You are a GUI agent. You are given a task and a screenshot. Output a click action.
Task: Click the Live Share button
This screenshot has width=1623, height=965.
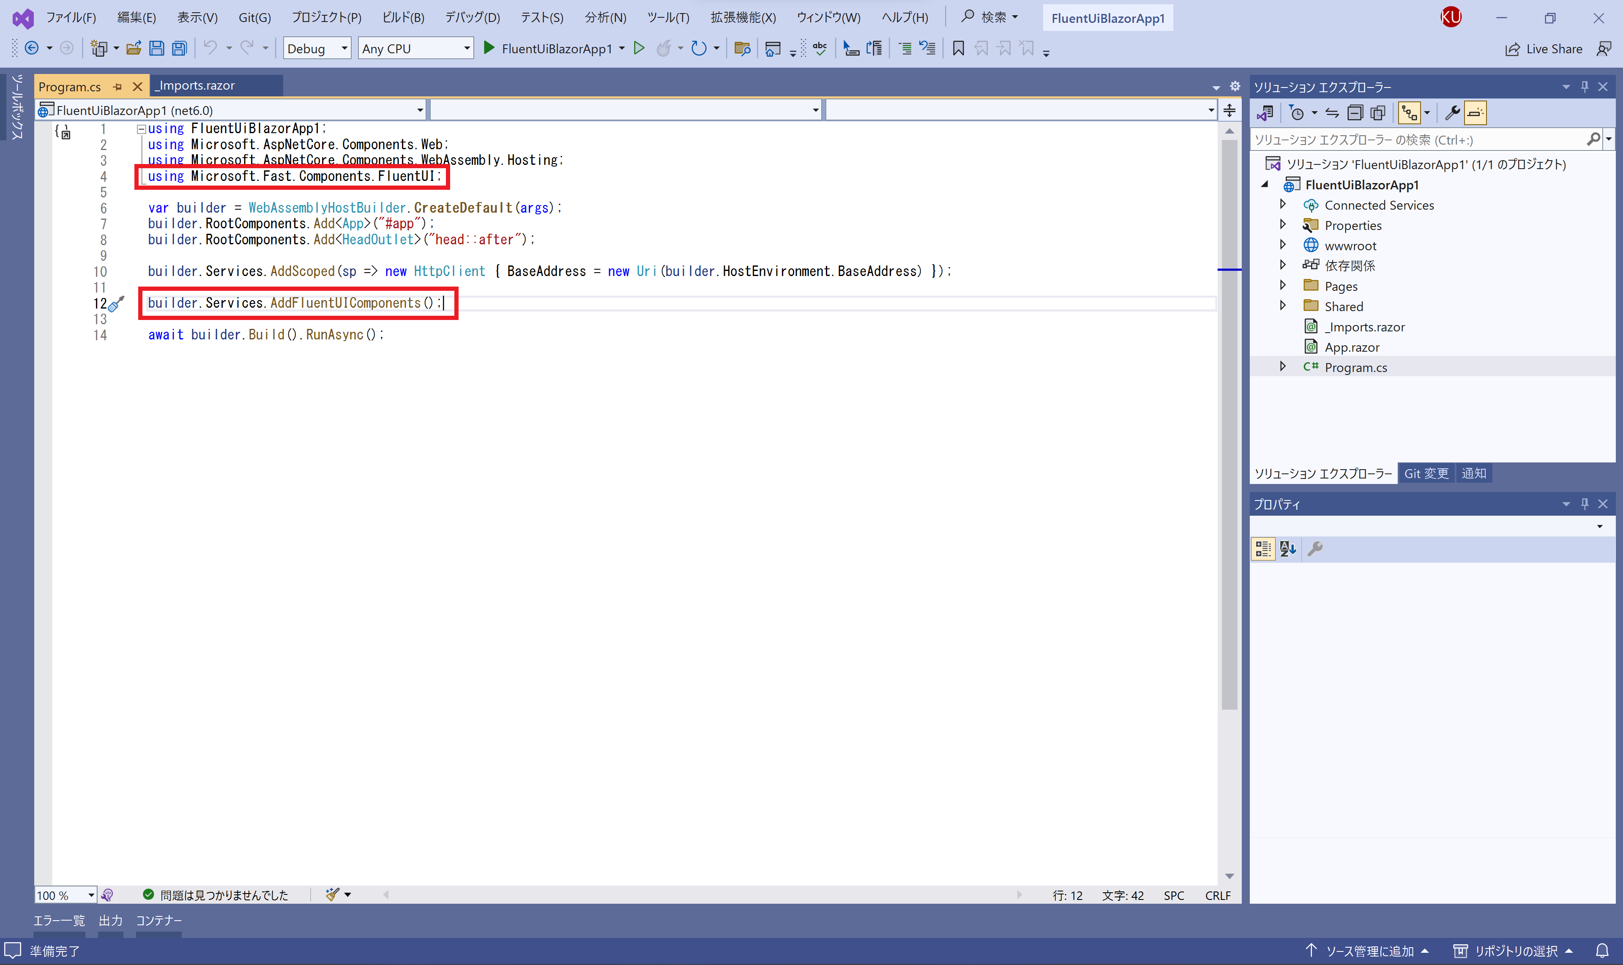[x=1544, y=49]
